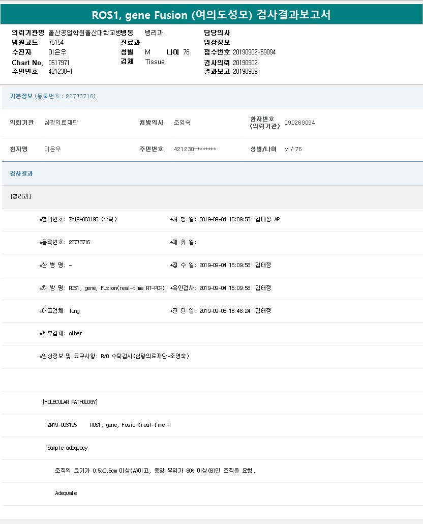Click the report title 'ROS1, gene Fusion' header
The width and height of the screenshot is (423, 524).
[211, 15]
